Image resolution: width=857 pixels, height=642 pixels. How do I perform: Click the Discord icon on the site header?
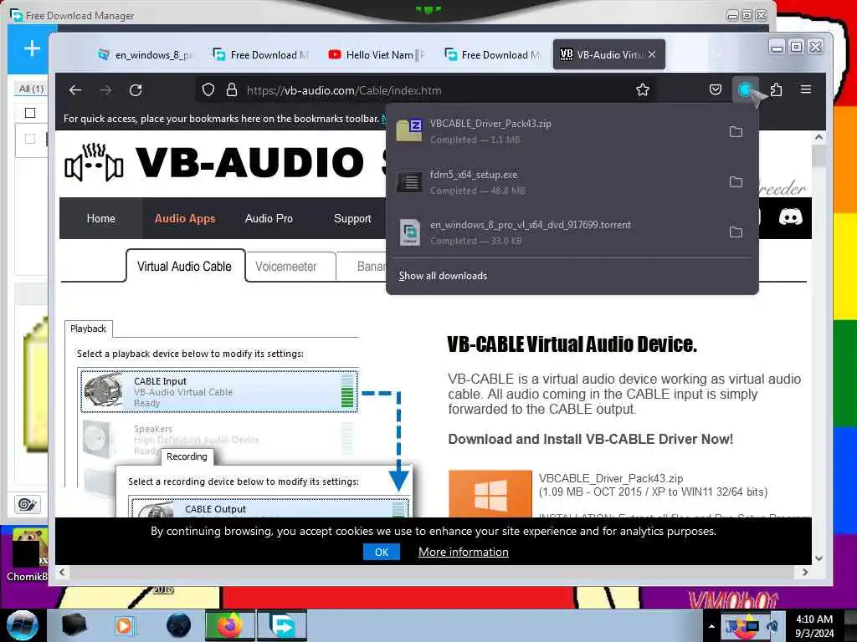coord(790,217)
